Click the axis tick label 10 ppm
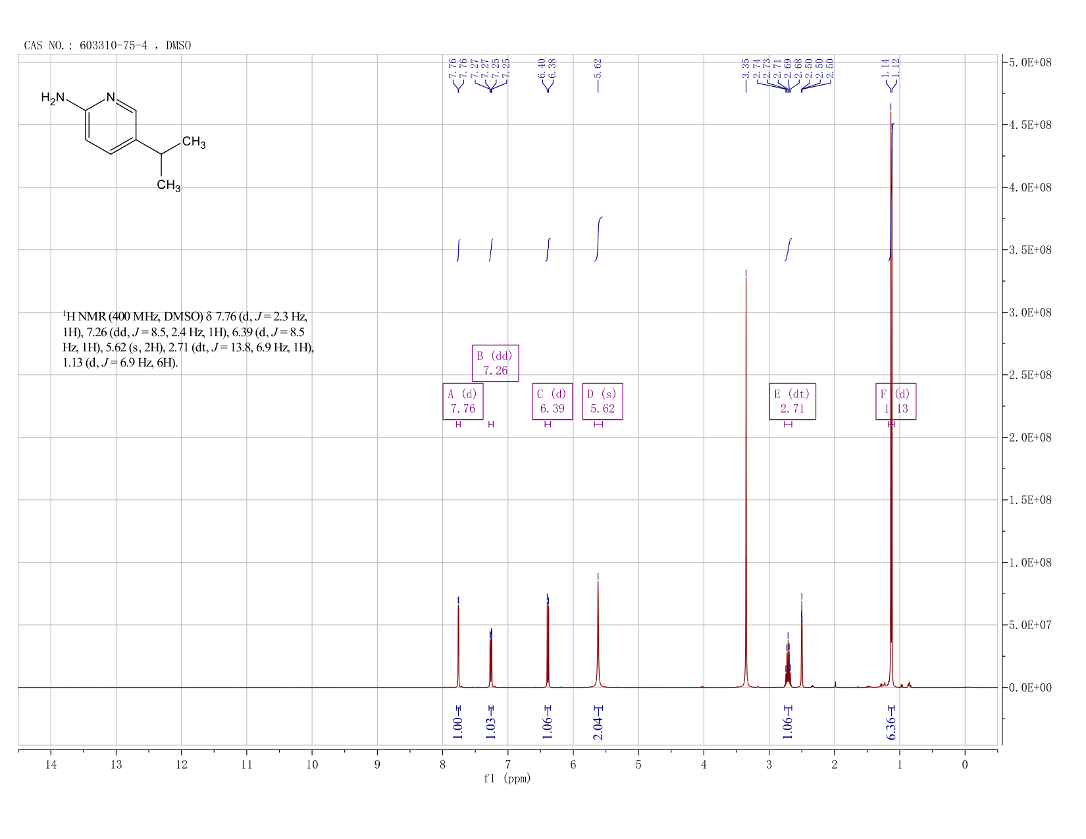This screenshot has height=839, width=1086. (312, 764)
